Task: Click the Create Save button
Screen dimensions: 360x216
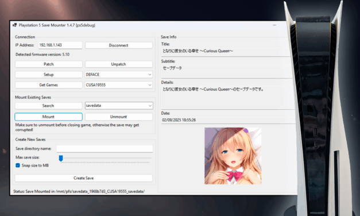Action: (x=84, y=178)
